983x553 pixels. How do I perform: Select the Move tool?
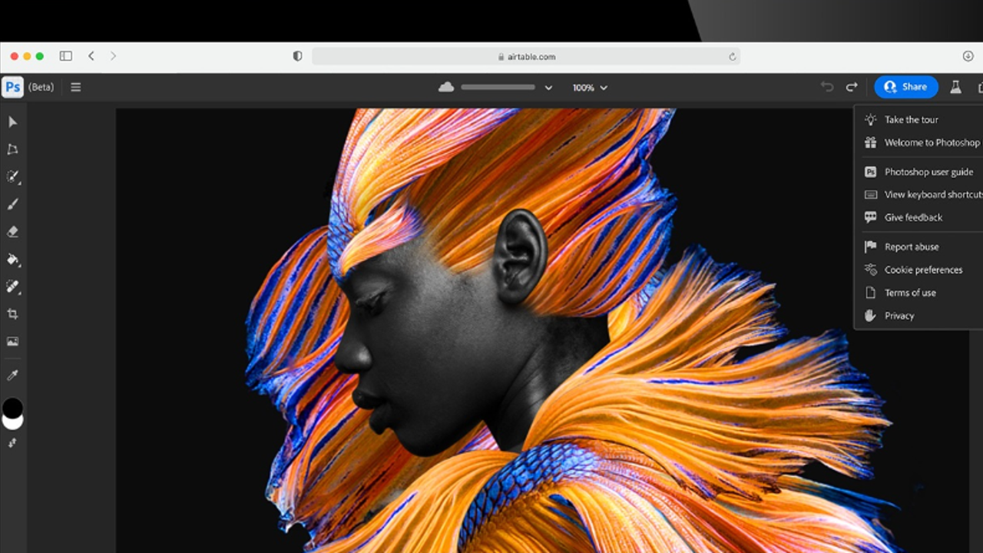point(12,122)
